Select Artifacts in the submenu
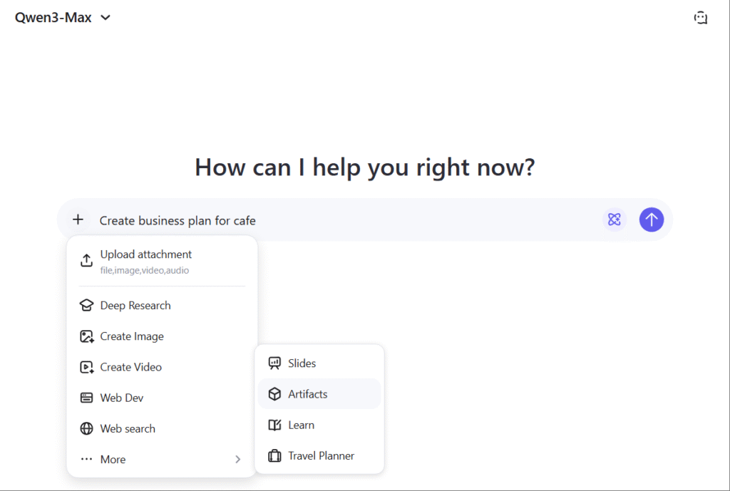 (307, 394)
